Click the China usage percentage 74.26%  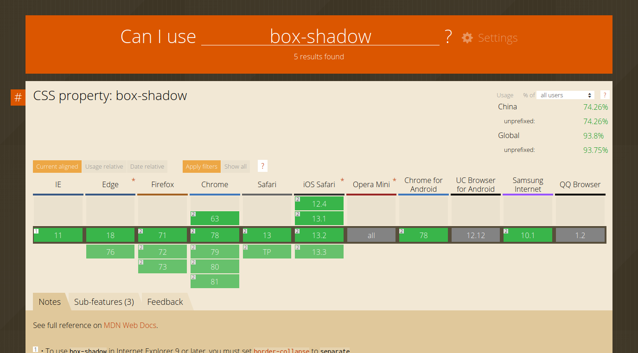(596, 107)
